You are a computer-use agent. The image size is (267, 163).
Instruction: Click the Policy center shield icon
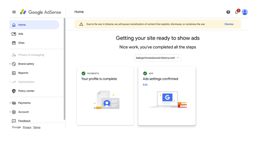(14, 91)
